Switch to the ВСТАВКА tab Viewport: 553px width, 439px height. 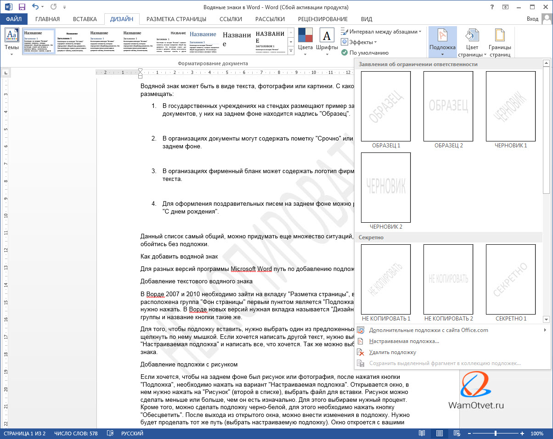tap(85, 19)
